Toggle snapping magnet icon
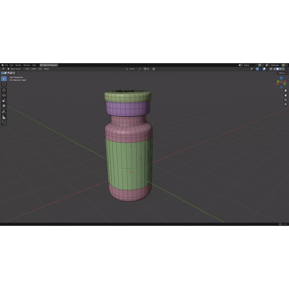 click(x=145, y=69)
